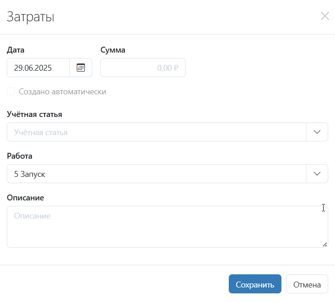Screen dimensions: 335x302
Task: Click the Работа field label
Action: [x=20, y=156]
